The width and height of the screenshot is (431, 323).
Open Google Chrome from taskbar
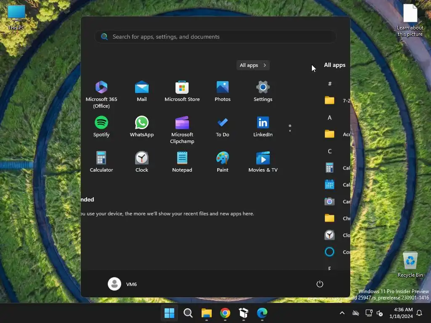pos(225,313)
